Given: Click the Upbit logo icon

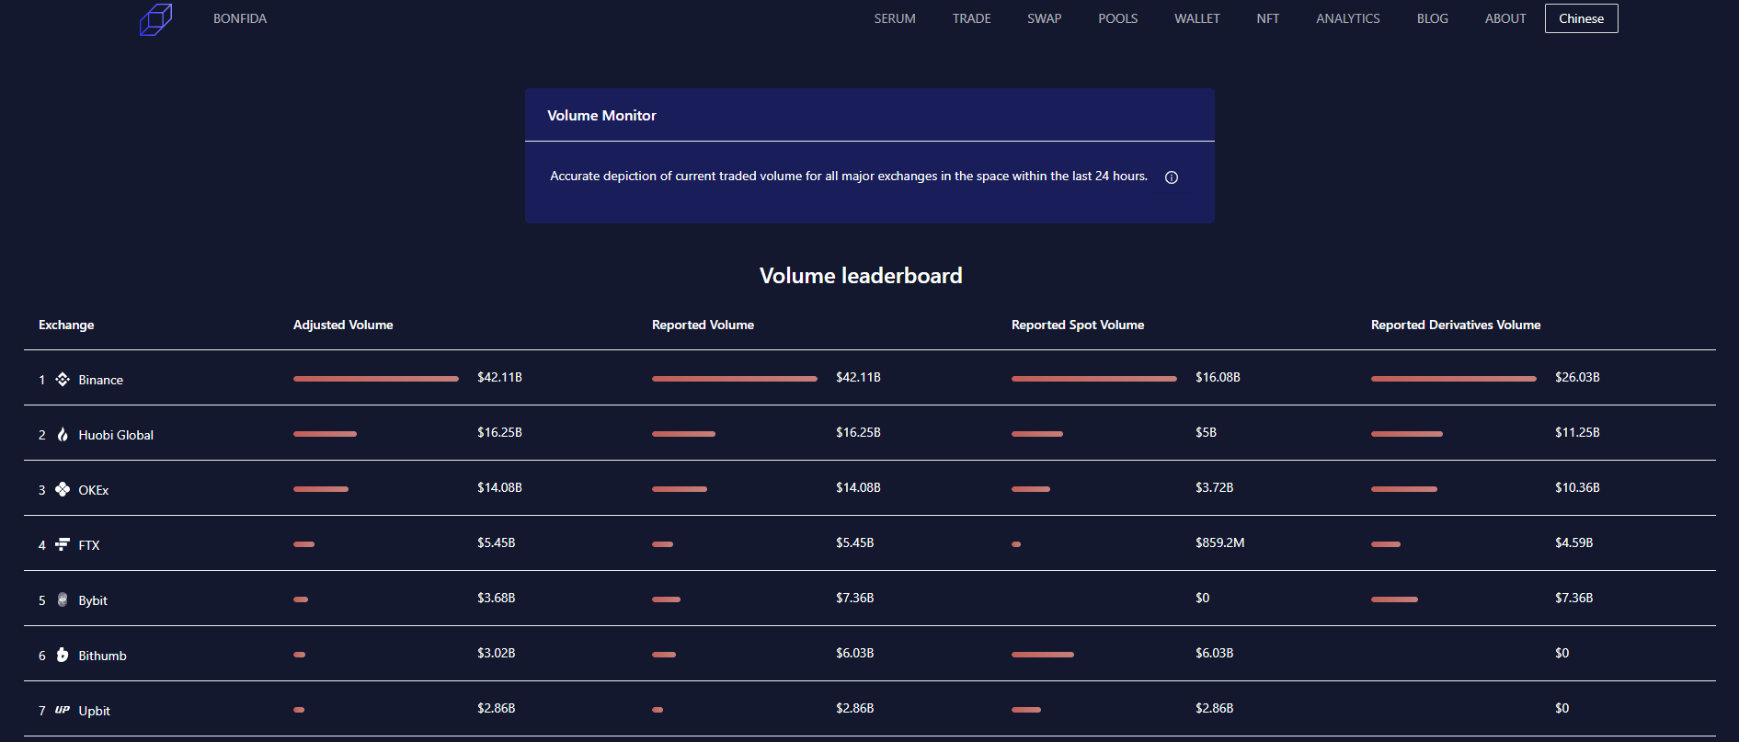Looking at the screenshot, I should point(63,710).
